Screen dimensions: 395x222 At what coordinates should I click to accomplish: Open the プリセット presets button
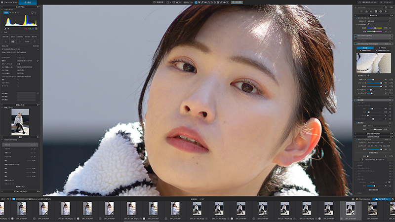click(x=387, y=2)
